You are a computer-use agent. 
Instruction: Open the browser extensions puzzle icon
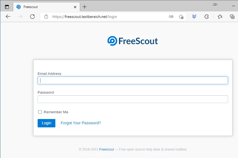click(206, 17)
